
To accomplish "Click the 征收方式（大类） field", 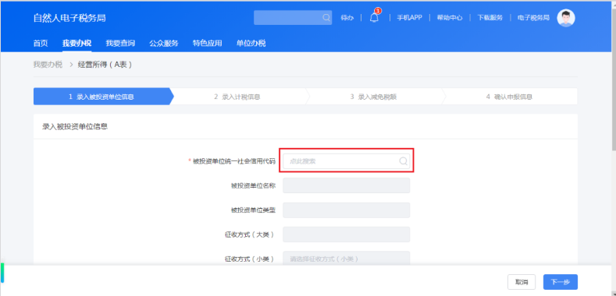I will (x=346, y=234).
